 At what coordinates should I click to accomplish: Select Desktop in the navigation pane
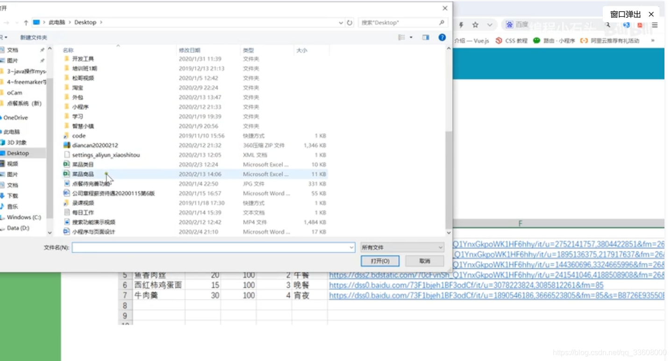point(22,153)
